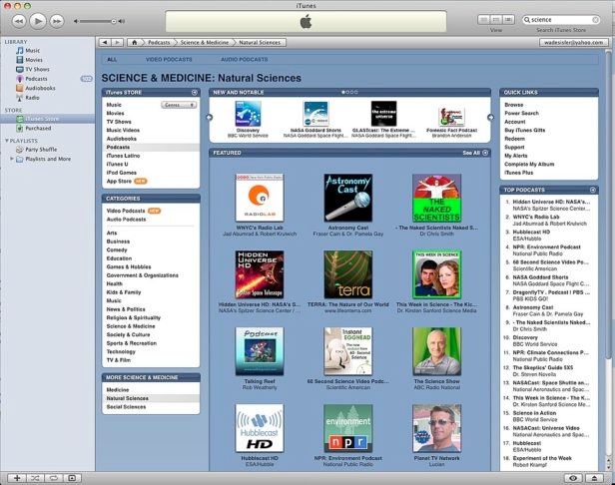Open NPR Environment Podcast featured artwork
The image size is (615, 485).
click(347, 428)
